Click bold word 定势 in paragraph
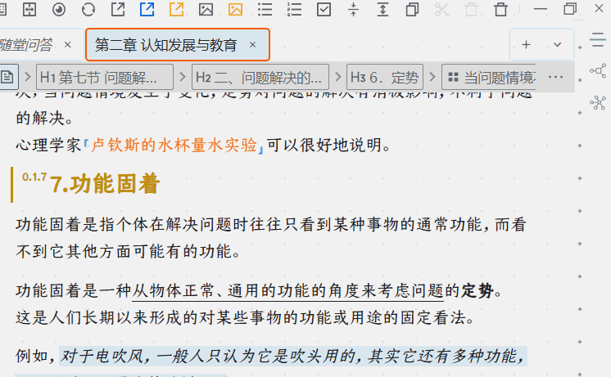 point(477,290)
